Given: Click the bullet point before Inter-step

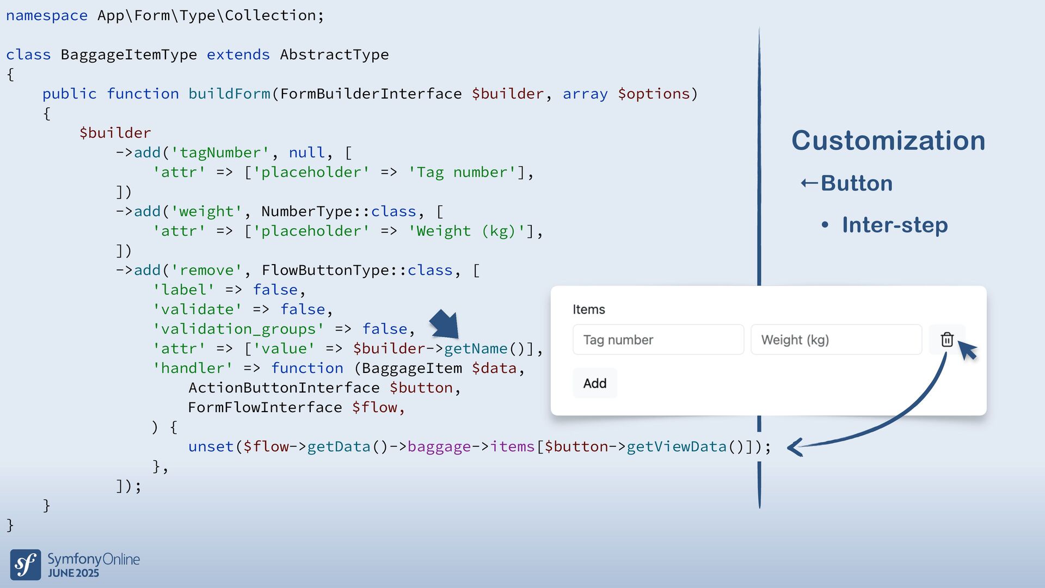Looking at the screenshot, I should [825, 225].
